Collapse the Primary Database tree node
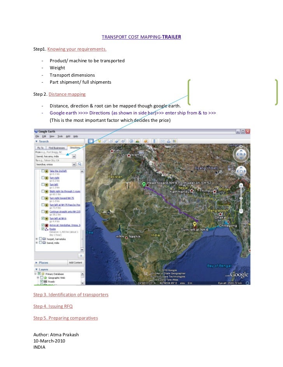The width and height of the screenshot is (283, 367). [36, 274]
